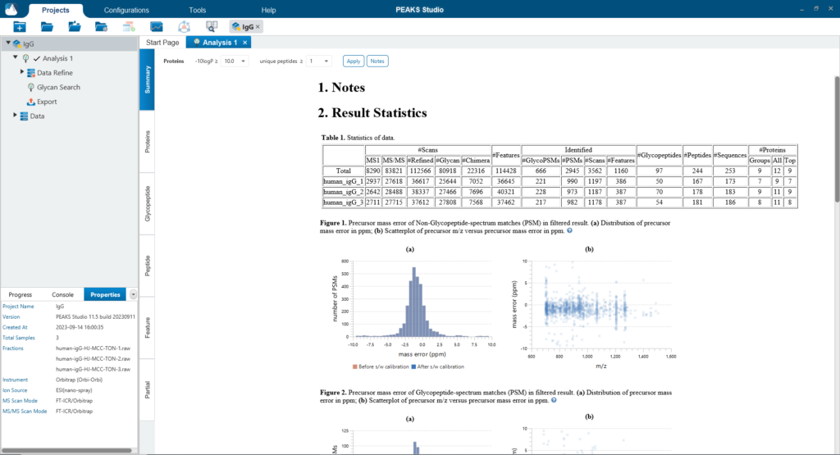
Task: Click the new analysis workflow icon
Action: [x=129, y=27]
